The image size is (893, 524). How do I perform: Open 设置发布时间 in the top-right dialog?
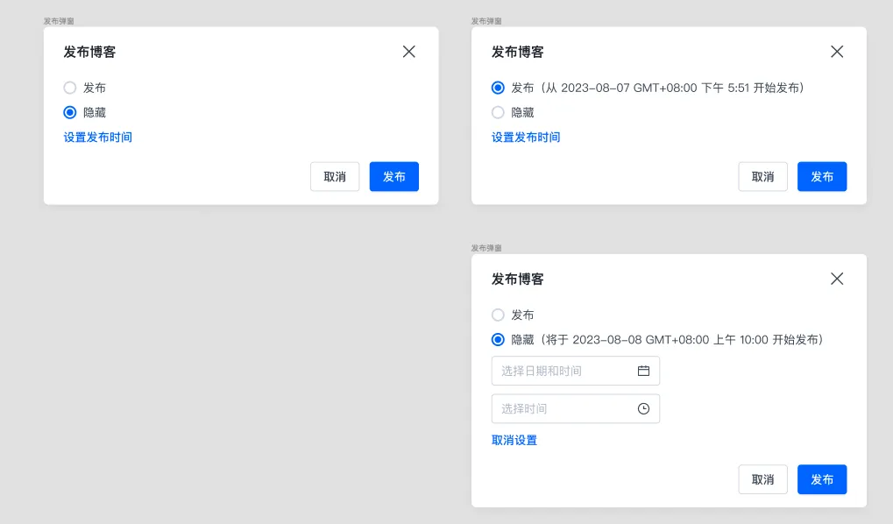526,138
